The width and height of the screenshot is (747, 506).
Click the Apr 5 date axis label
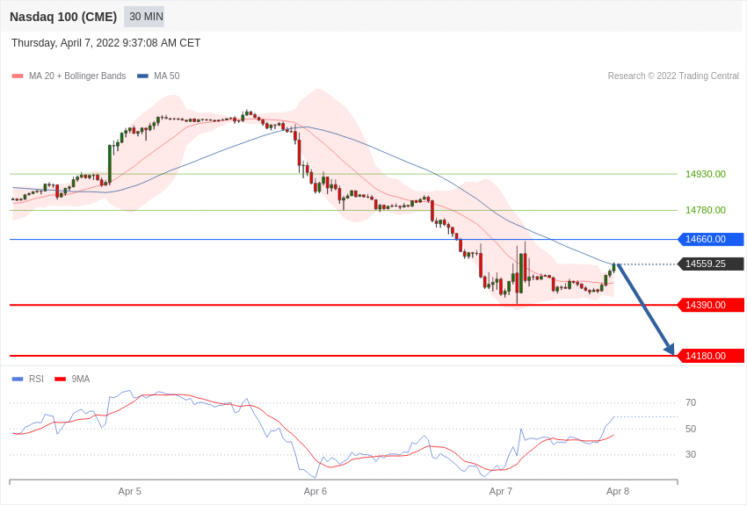[129, 491]
